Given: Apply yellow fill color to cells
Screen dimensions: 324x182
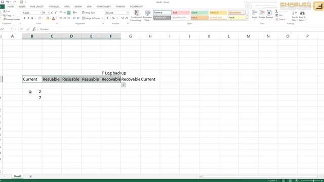Looking at the screenshot, I should pyautogui.click(x=48, y=18).
